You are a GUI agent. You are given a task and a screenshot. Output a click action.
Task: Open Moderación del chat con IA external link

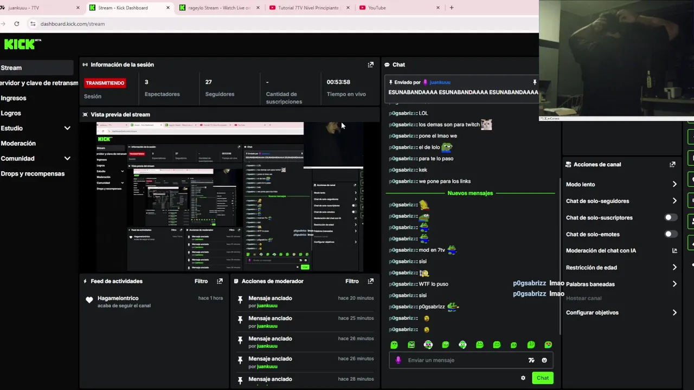click(x=674, y=251)
